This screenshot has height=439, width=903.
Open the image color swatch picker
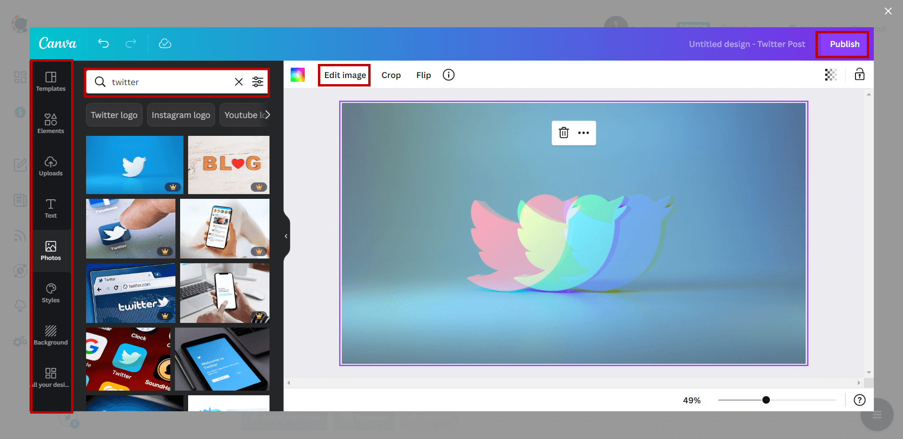tap(298, 75)
